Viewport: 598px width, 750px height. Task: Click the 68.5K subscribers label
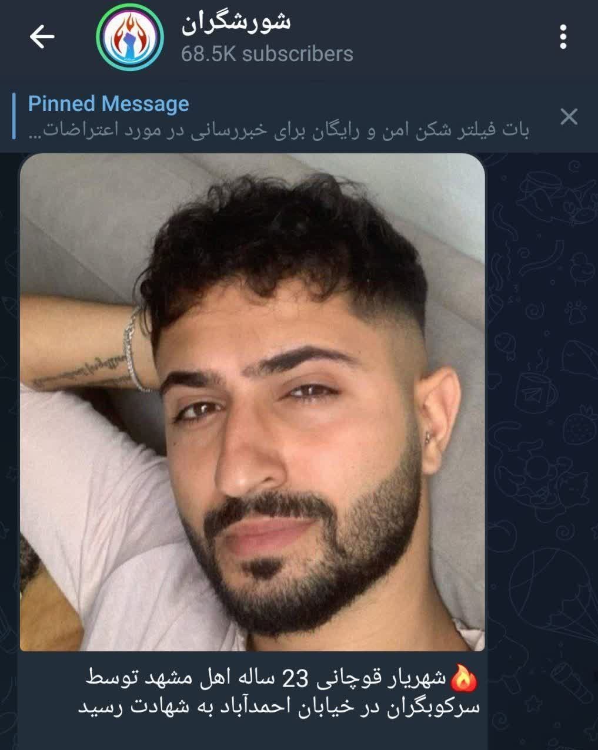tap(267, 54)
